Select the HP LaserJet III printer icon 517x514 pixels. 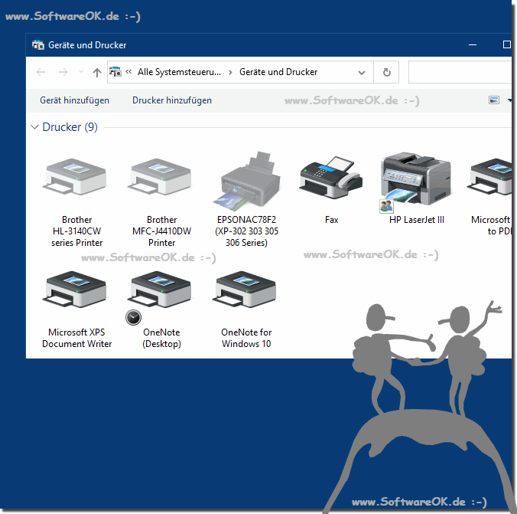pos(416,179)
